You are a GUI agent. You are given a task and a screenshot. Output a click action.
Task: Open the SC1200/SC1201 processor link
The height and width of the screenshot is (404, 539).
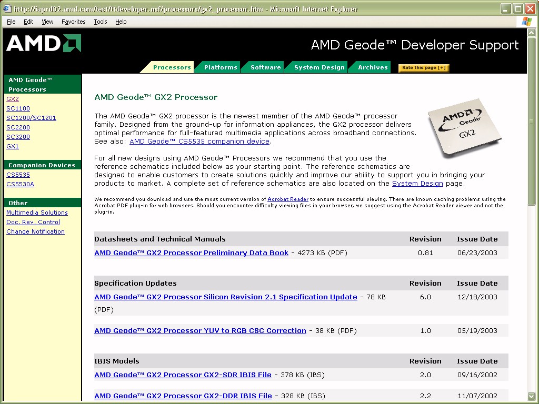(x=31, y=118)
